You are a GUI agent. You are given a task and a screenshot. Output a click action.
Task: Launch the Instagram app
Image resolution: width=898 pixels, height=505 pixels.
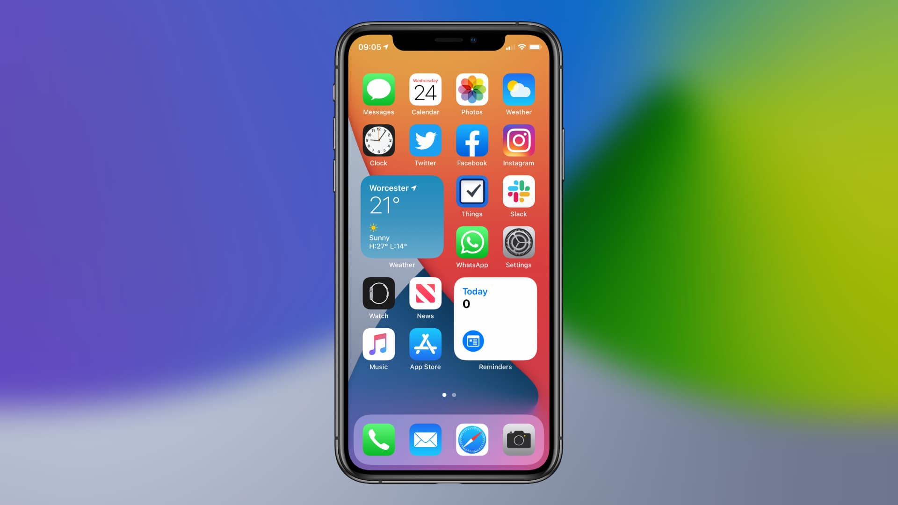click(x=518, y=141)
